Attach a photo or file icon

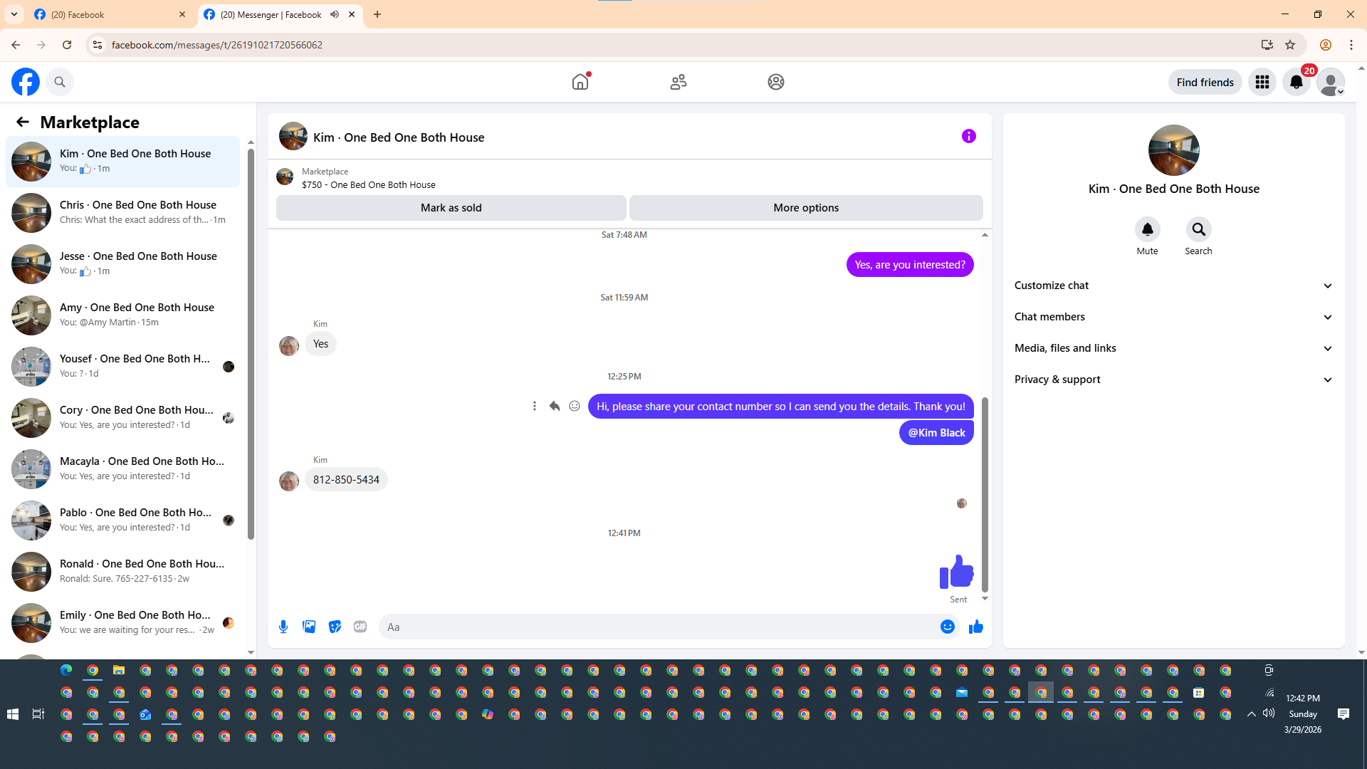309,627
